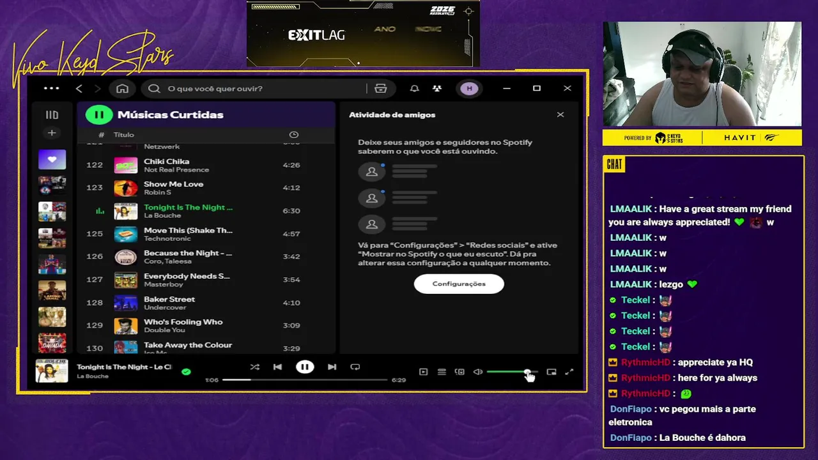
Task: Open the Browse icon in search bar
Action: 381,88
